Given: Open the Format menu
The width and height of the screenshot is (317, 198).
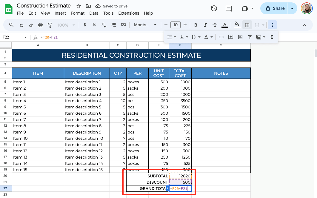Looking at the screenshot, I should pyautogui.click(x=78, y=13).
